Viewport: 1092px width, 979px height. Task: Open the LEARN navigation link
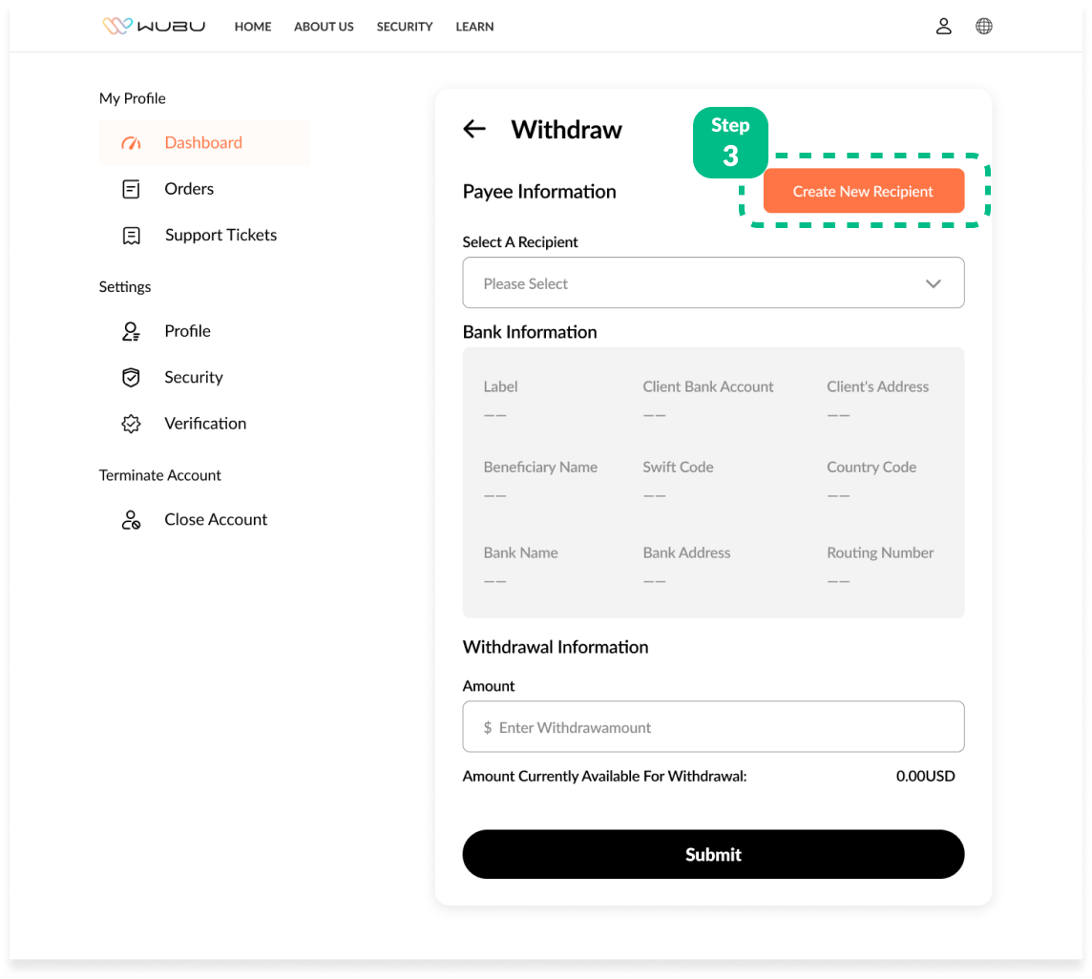474,27
